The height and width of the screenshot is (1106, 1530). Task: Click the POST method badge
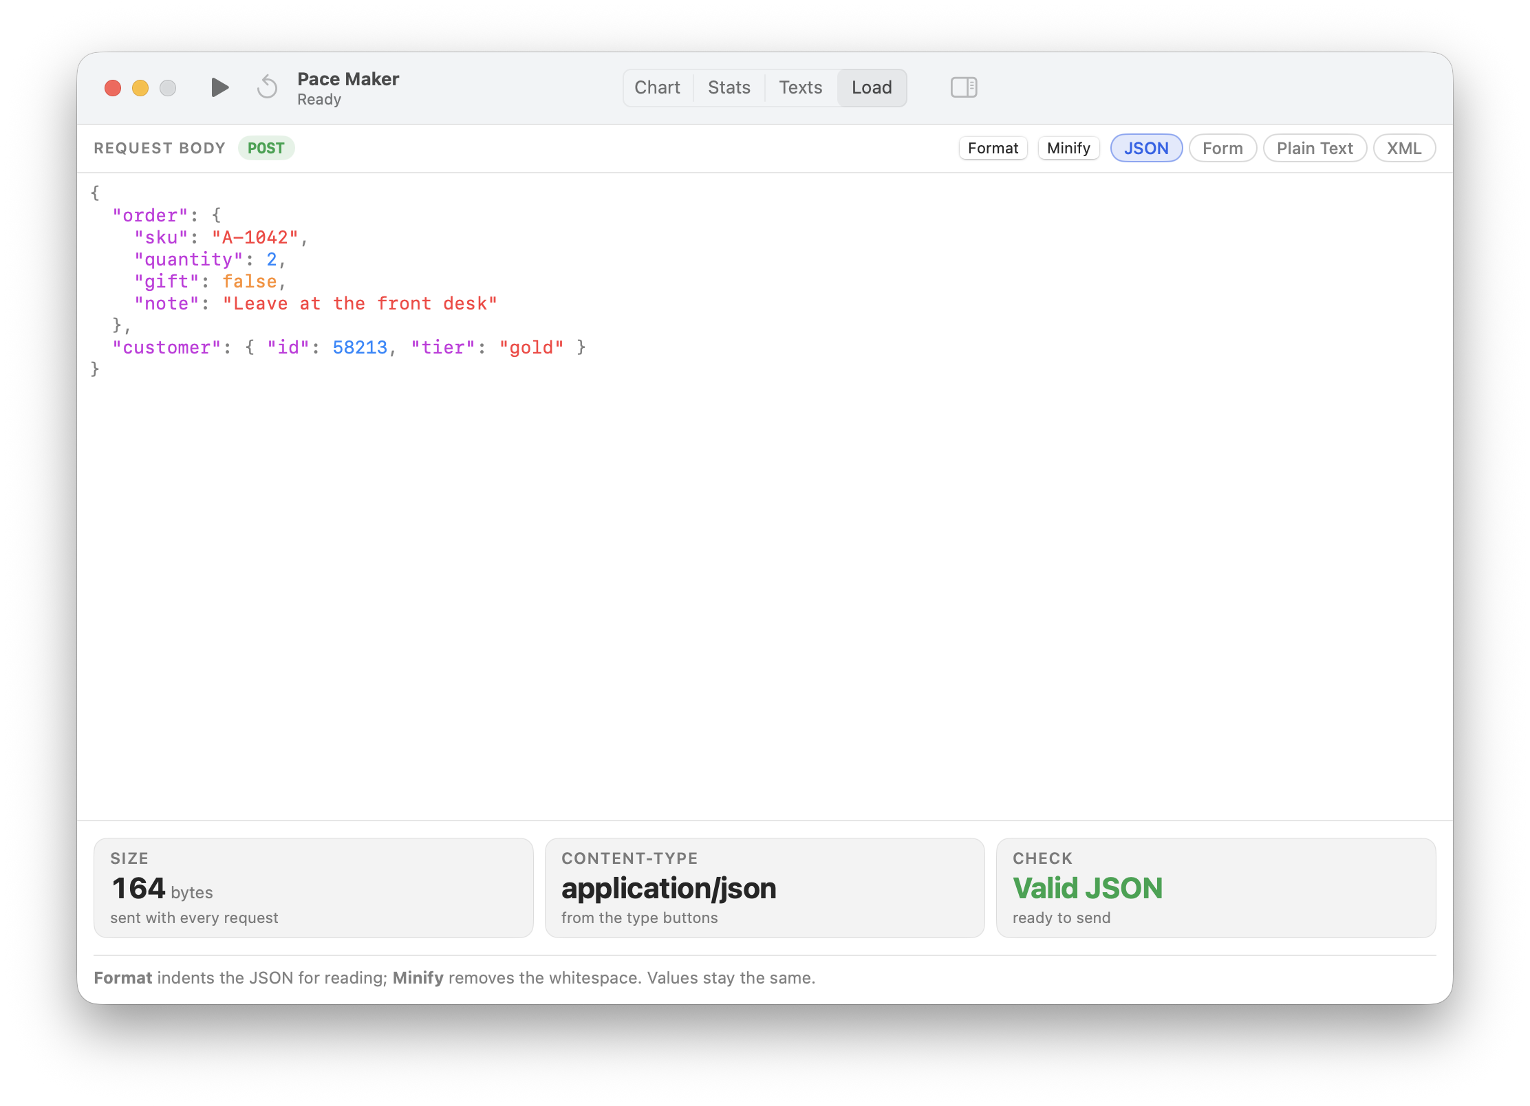click(266, 148)
